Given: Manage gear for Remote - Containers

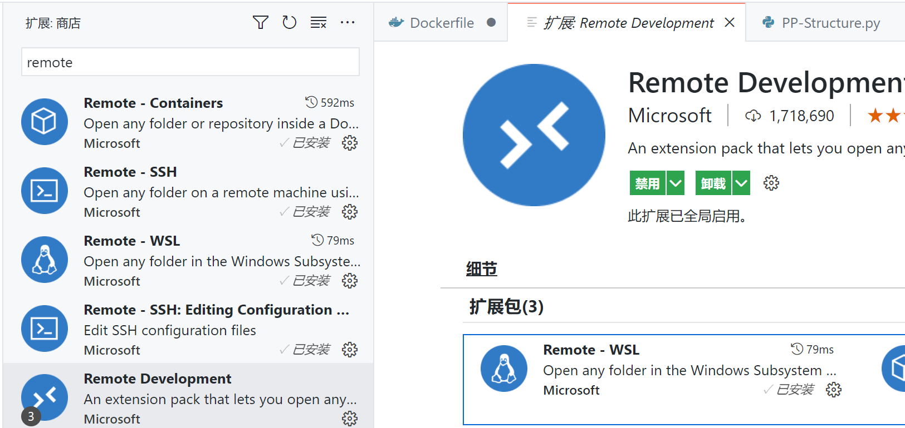Looking at the screenshot, I should pos(350,143).
